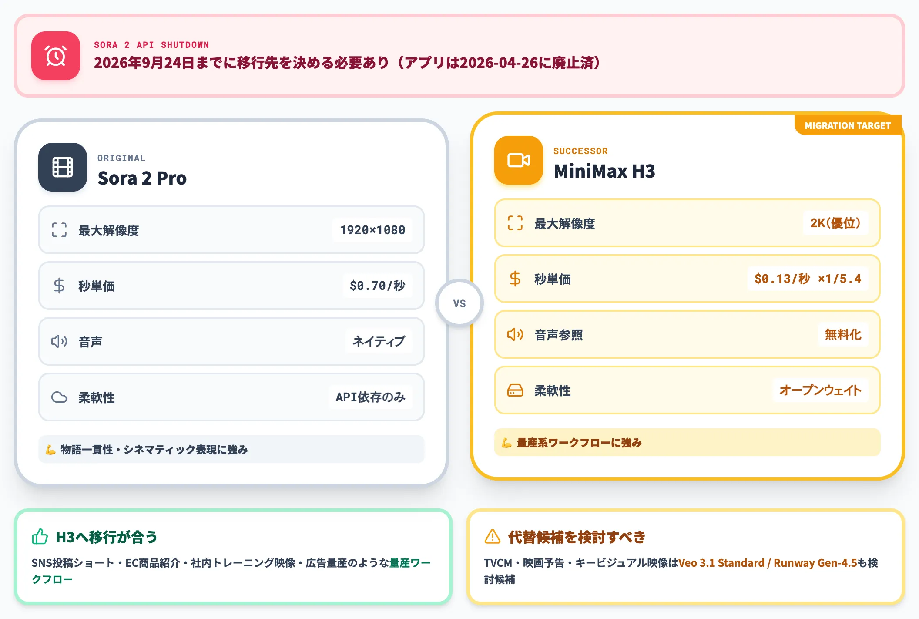The height and width of the screenshot is (619, 919).
Task: Click the 最大解像度 label in MiniMax card
Action: click(x=565, y=223)
